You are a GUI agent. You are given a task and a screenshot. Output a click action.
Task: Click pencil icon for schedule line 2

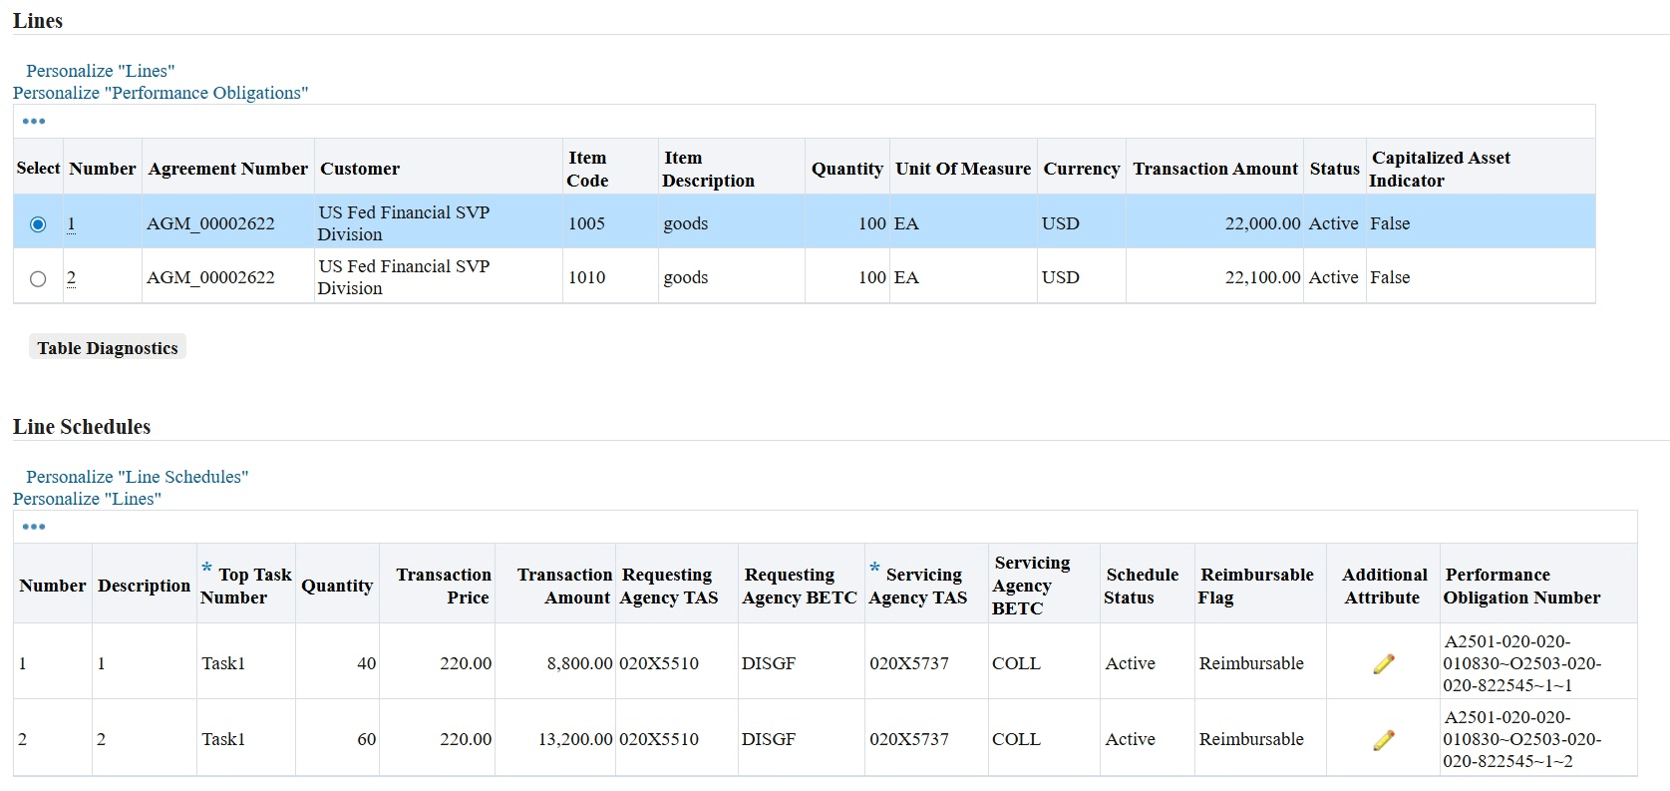click(x=1383, y=740)
